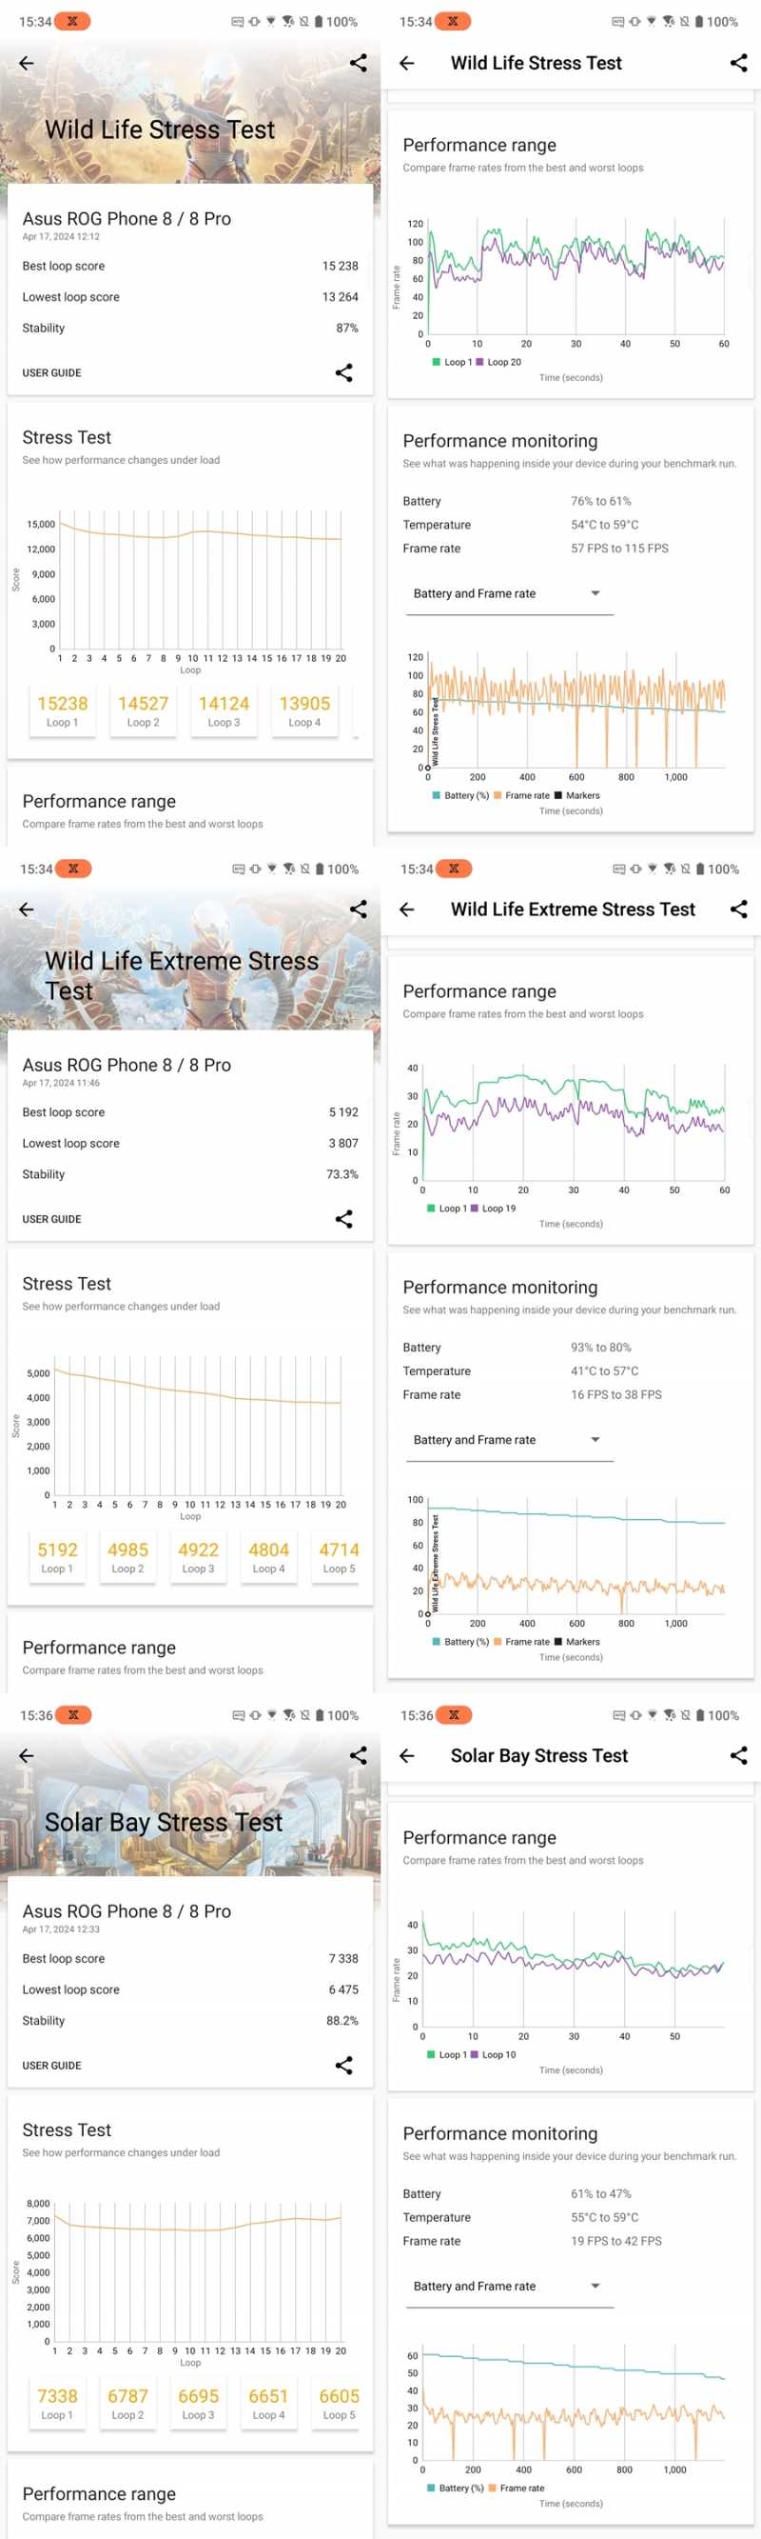Click the temperature reading '41°C to 57°C'

[604, 1371]
